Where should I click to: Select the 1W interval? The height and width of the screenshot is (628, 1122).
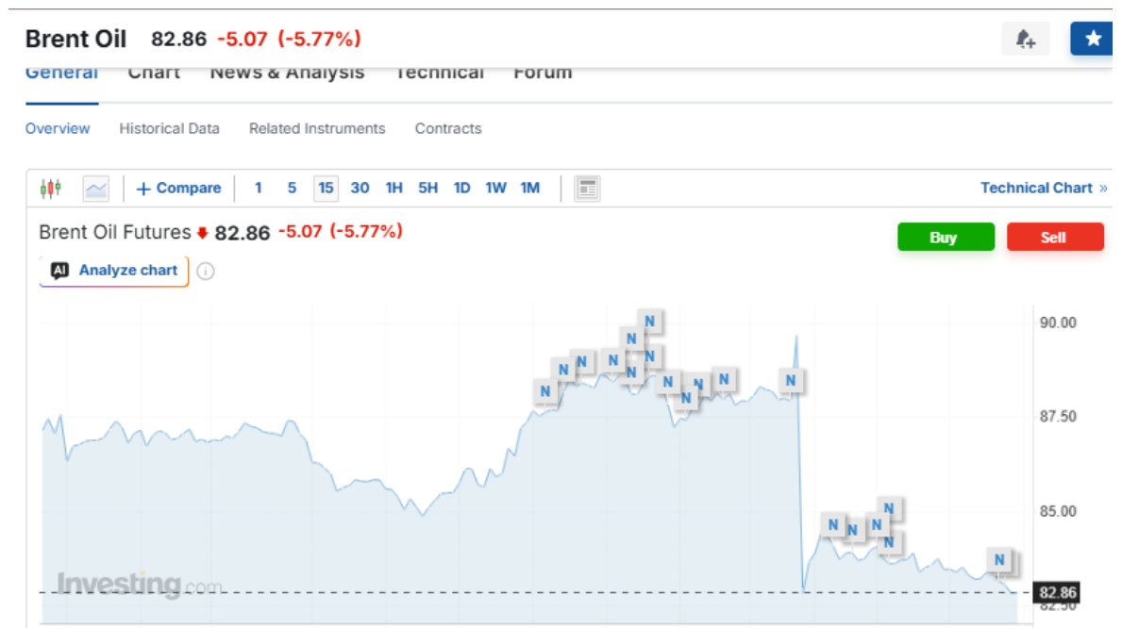(x=495, y=188)
